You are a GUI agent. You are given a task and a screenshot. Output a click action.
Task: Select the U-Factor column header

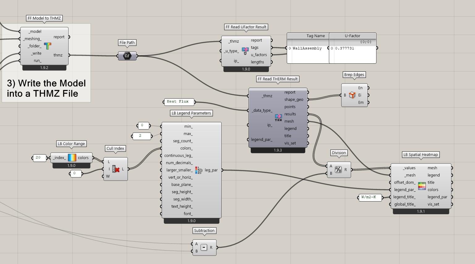pos(352,36)
